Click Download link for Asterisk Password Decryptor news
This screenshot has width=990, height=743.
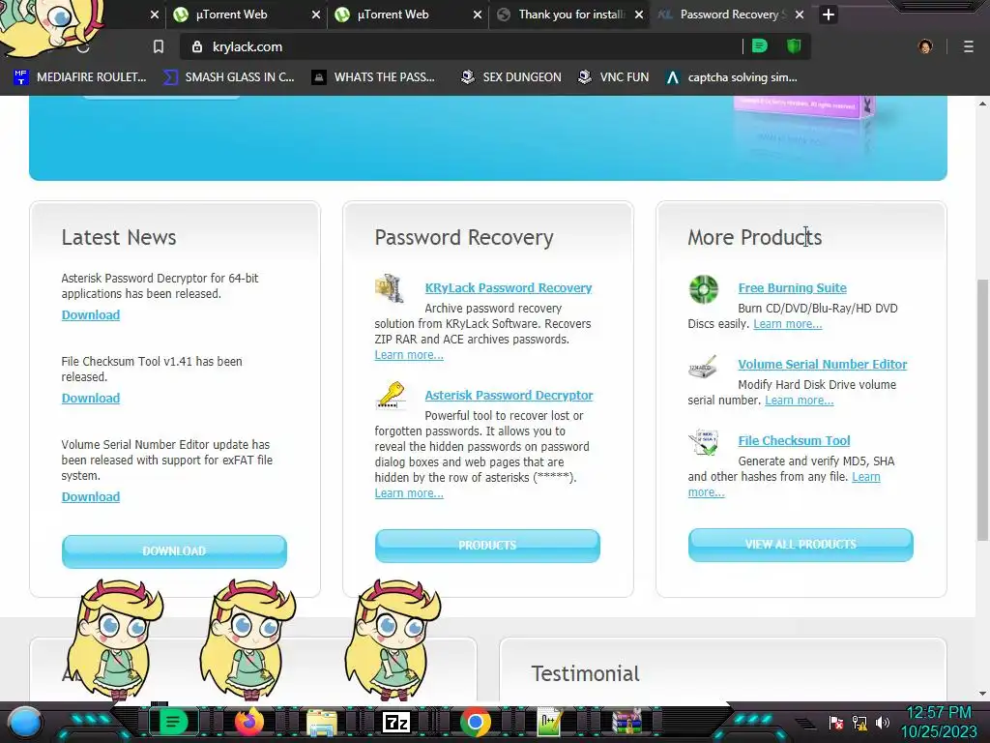click(90, 314)
